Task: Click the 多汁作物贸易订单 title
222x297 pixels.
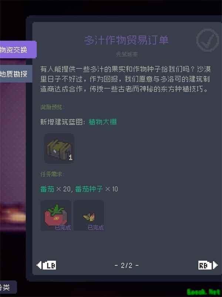Action: click(126, 40)
